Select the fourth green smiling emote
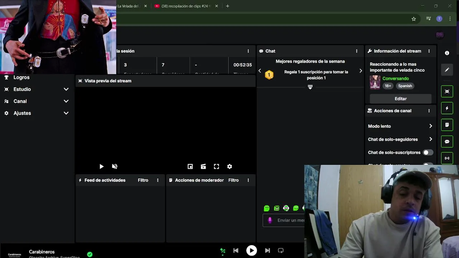Image resolution: width=459 pixels, height=258 pixels. [x=296, y=208]
